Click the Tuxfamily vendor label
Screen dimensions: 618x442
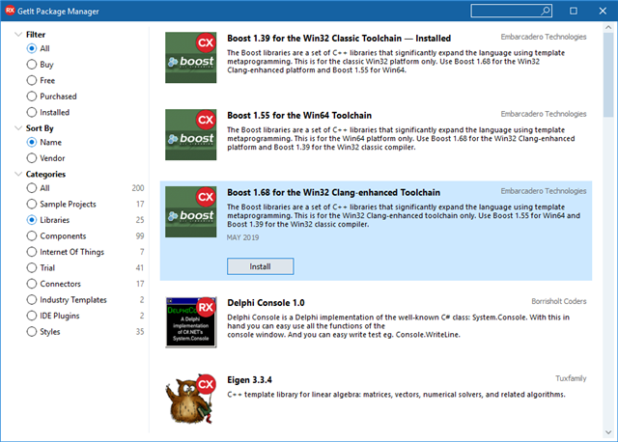[571, 378]
